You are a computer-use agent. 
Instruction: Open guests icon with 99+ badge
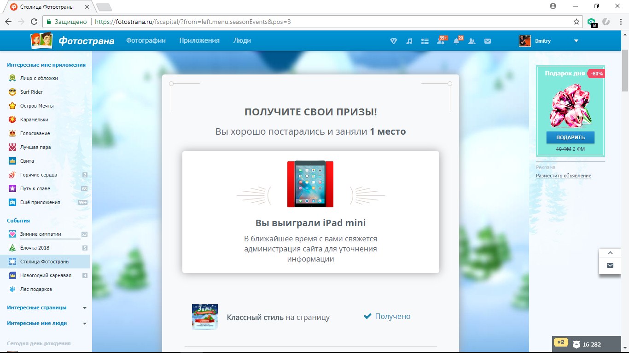pos(441,40)
